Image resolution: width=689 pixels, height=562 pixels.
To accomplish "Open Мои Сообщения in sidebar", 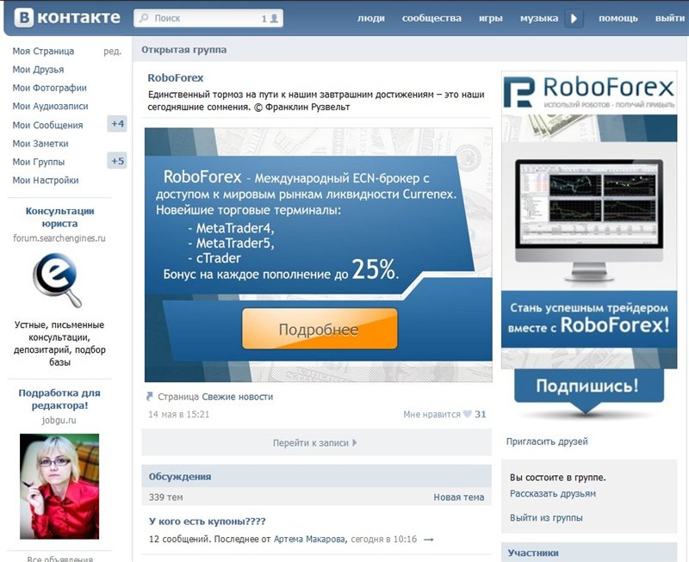I will click(x=47, y=125).
